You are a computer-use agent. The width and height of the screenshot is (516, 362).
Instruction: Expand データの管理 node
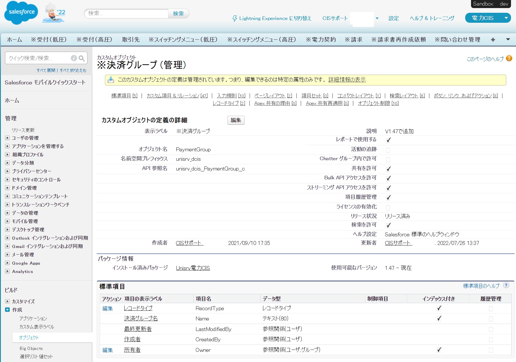click(7, 213)
